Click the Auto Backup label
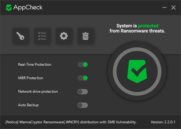This screenshot has width=181, height=129. 28,105
